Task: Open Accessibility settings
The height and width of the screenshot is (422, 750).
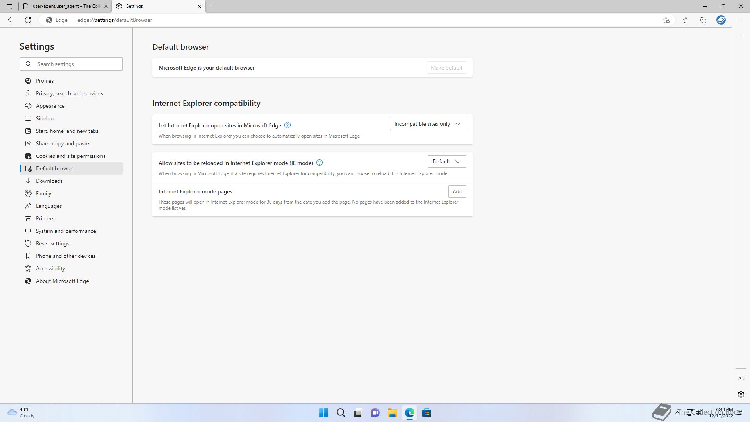Action: pos(71,268)
